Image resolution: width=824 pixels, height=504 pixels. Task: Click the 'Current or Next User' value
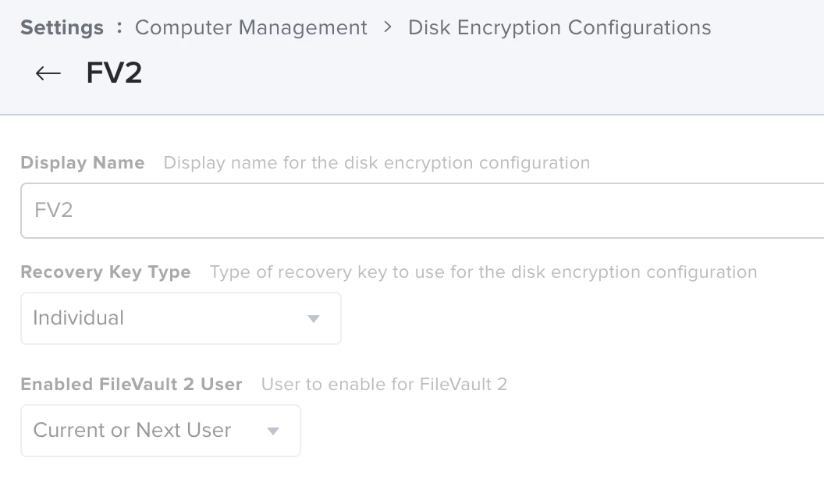[132, 431]
